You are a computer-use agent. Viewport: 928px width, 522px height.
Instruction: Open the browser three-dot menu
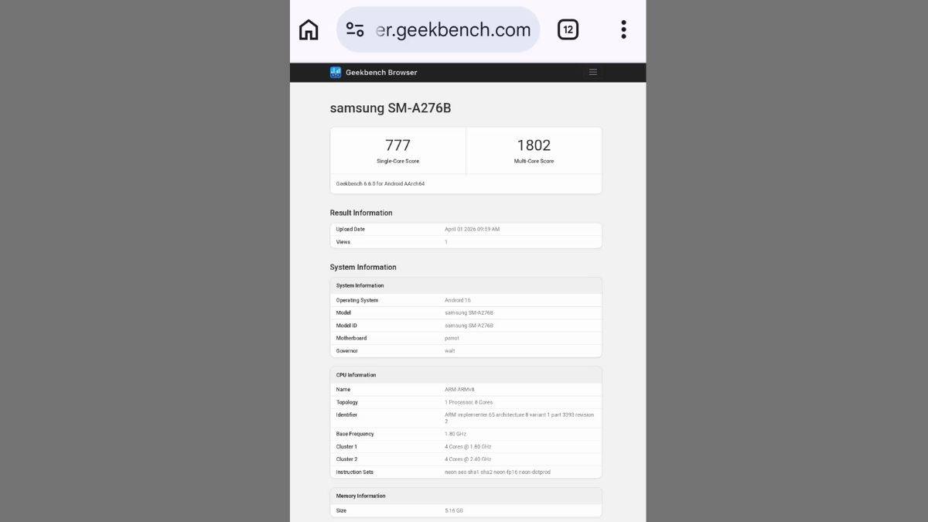(x=623, y=30)
